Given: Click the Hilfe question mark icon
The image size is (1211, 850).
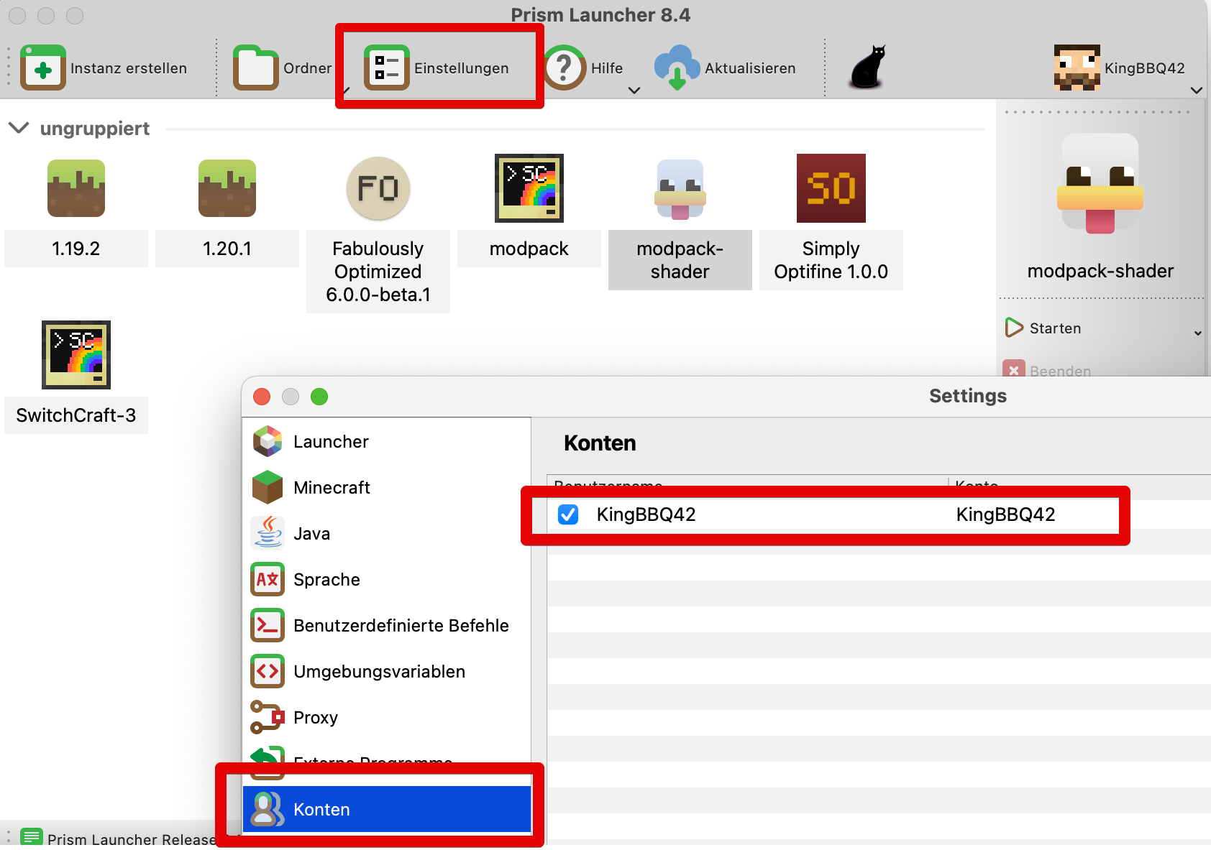Looking at the screenshot, I should click(x=565, y=68).
